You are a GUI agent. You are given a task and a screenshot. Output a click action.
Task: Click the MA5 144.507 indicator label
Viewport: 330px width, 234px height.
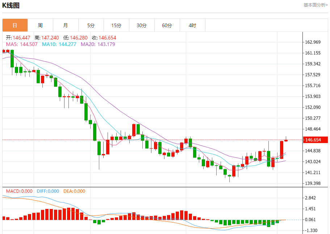coord(22,44)
